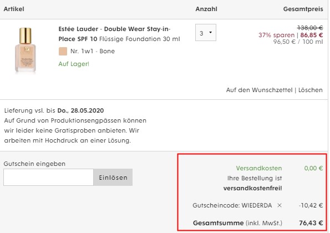Click the Bone color swatch
330x233 pixels.
63,52
